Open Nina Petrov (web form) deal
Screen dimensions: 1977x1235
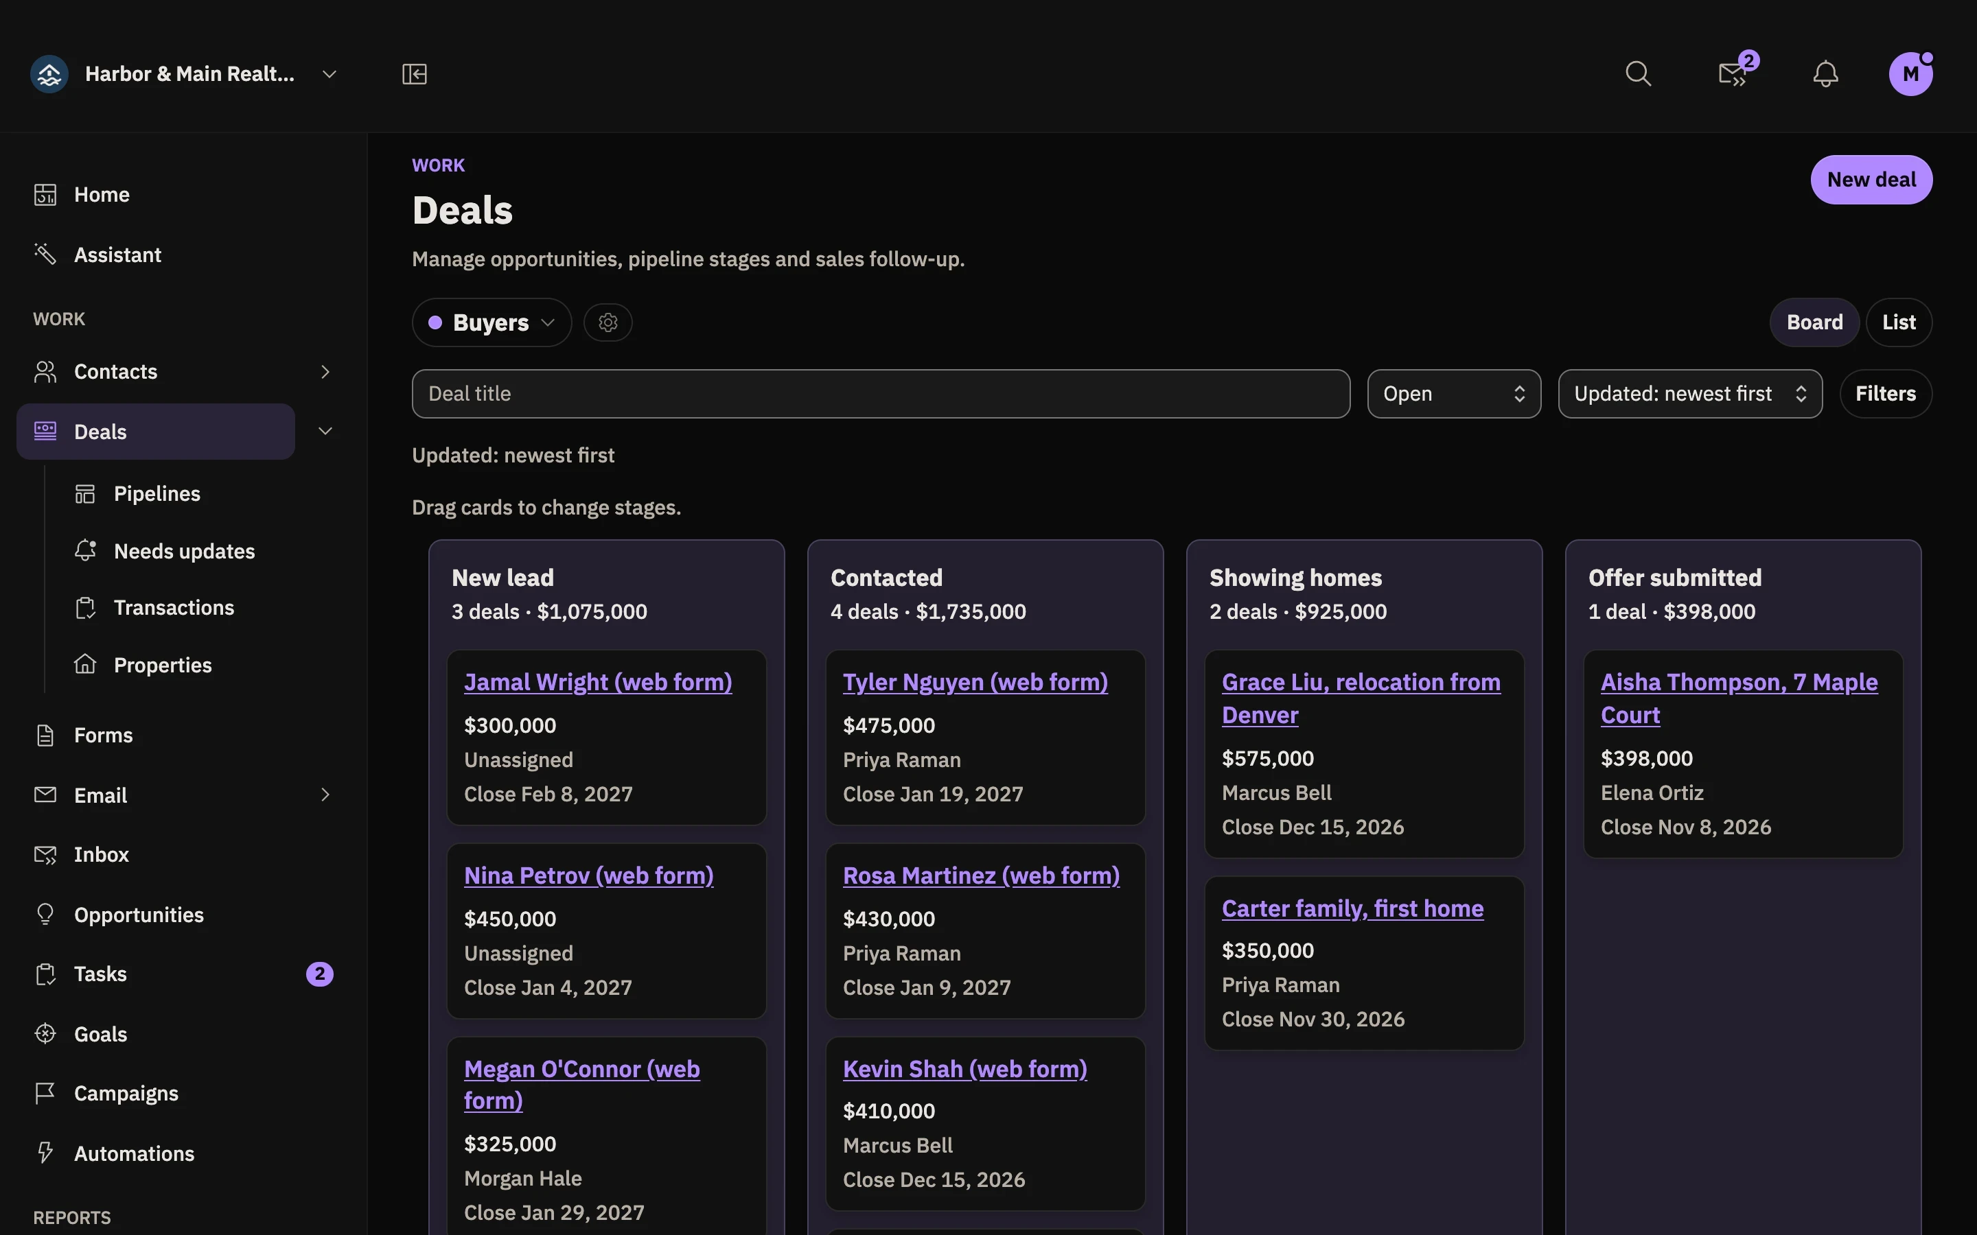coord(589,875)
